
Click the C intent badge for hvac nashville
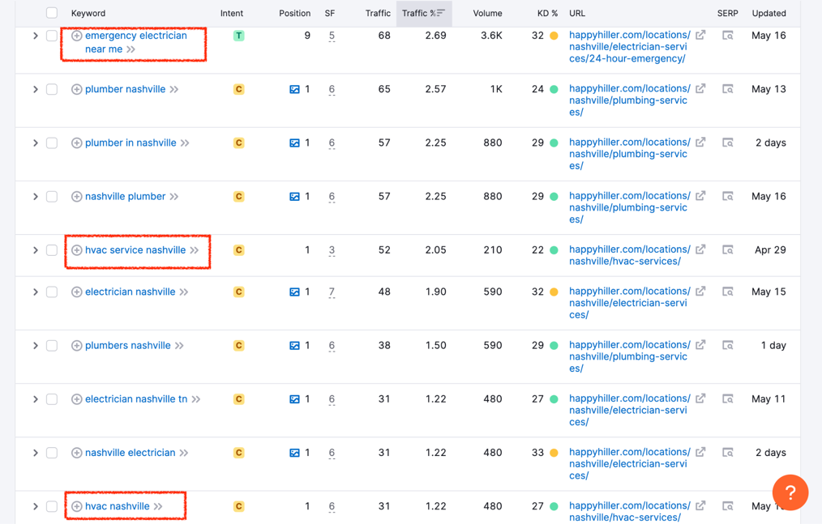coord(238,506)
